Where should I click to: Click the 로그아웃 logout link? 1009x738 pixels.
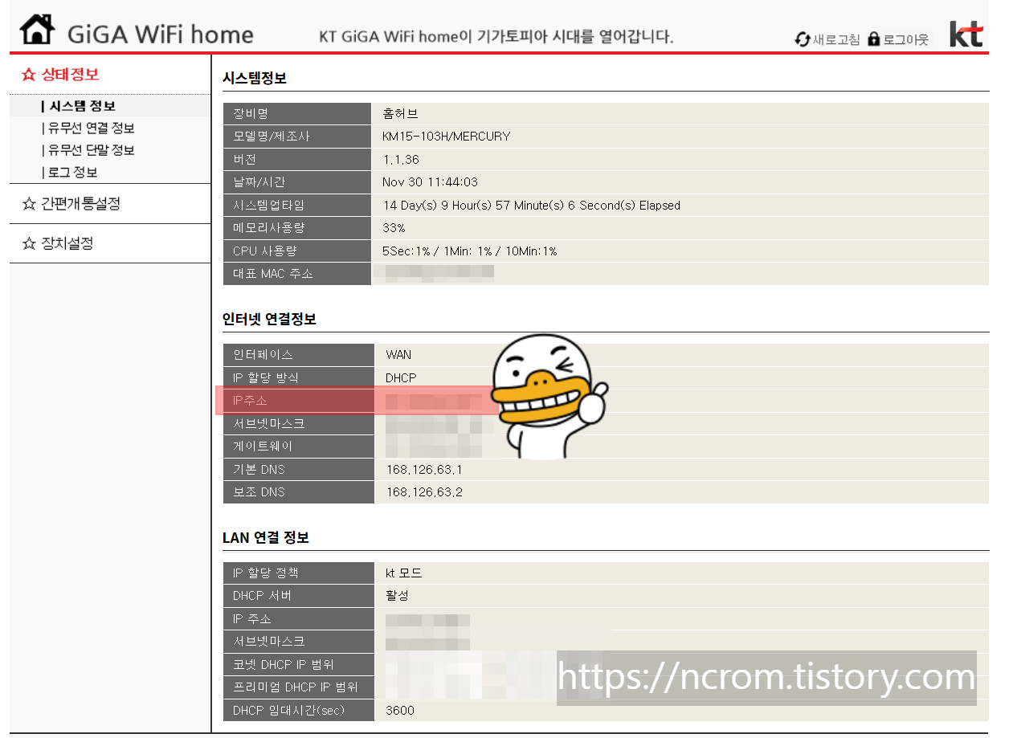coord(906,39)
